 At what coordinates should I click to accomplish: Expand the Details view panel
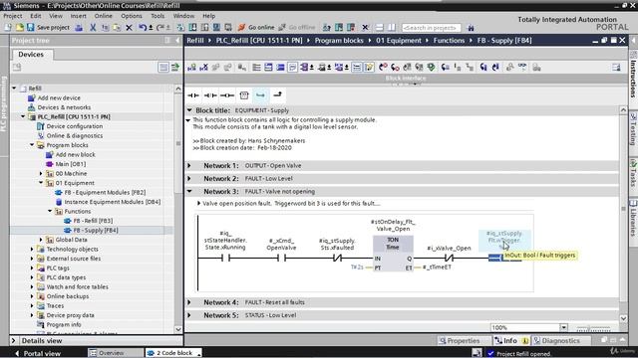[x=14, y=340]
